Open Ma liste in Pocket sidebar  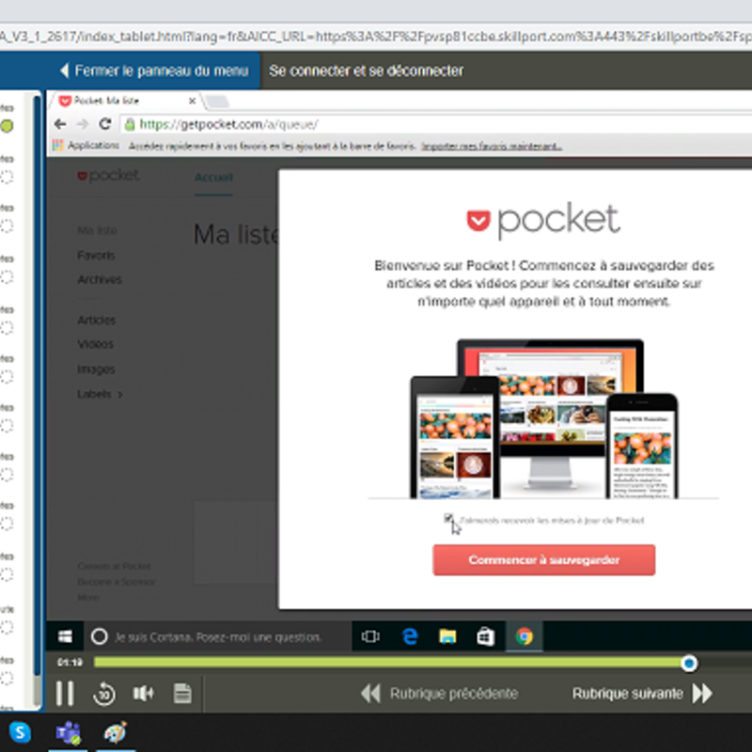pyautogui.click(x=98, y=230)
